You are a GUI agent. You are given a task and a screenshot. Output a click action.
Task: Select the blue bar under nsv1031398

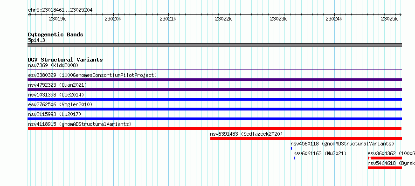point(215,99)
